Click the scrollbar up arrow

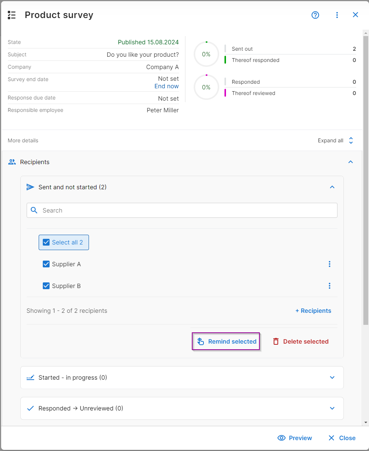coord(366,33)
